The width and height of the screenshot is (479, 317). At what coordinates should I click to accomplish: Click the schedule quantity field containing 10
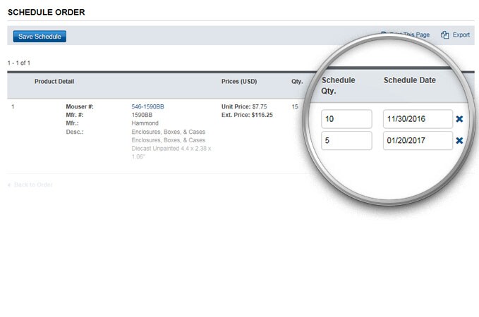pos(346,119)
